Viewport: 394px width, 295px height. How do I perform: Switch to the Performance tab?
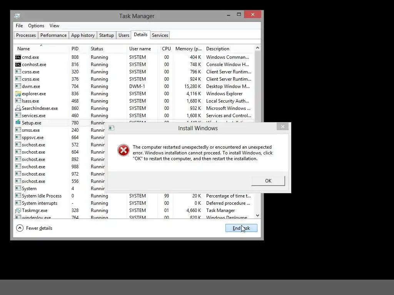coord(53,35)
